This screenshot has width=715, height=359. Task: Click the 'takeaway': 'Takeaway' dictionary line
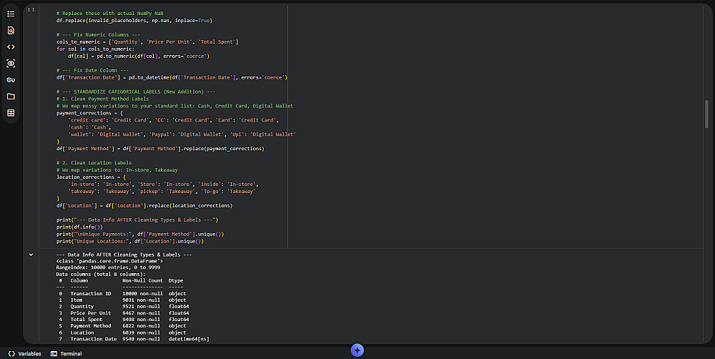[162, 191]
